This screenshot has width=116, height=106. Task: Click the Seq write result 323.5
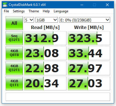click(x=89, y=38)
